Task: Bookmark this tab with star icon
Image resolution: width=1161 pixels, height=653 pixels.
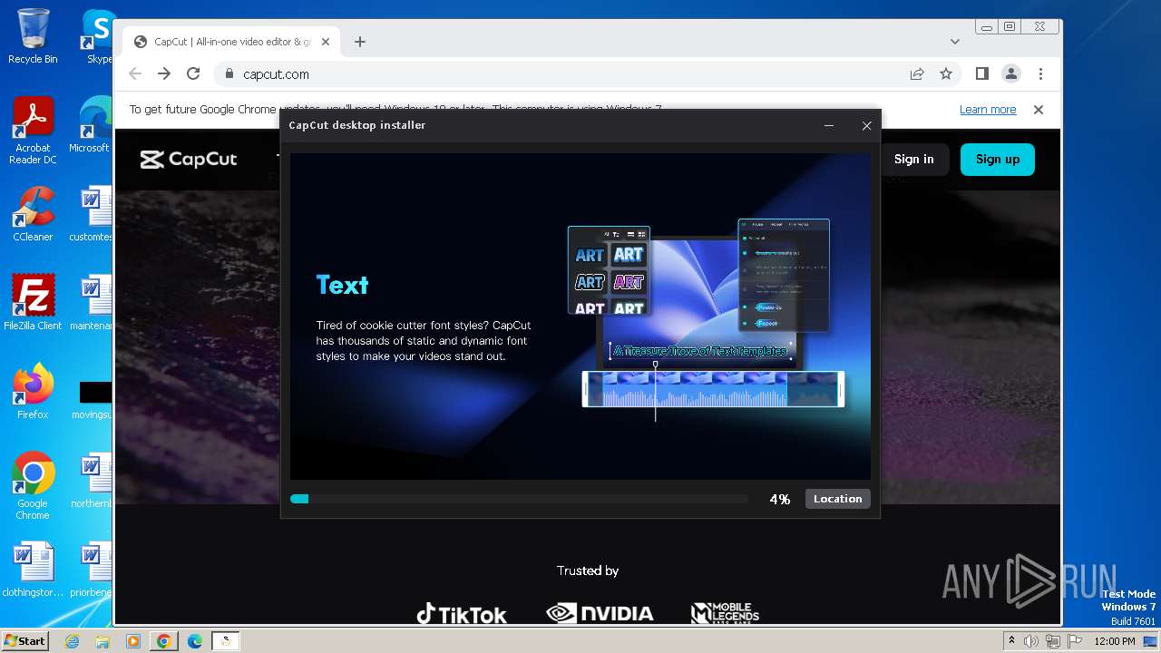Action: pyautogui.click(x=946, y=74)
